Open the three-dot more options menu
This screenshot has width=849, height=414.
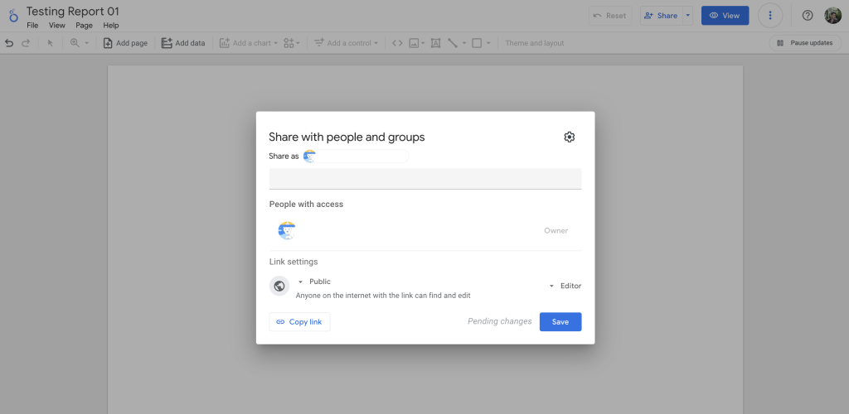pos(770,16)
